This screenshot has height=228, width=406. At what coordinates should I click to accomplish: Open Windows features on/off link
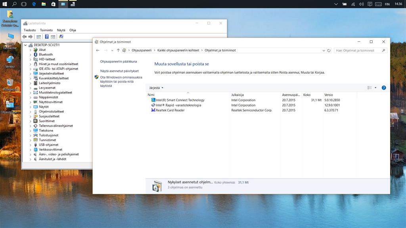point(121,82)
